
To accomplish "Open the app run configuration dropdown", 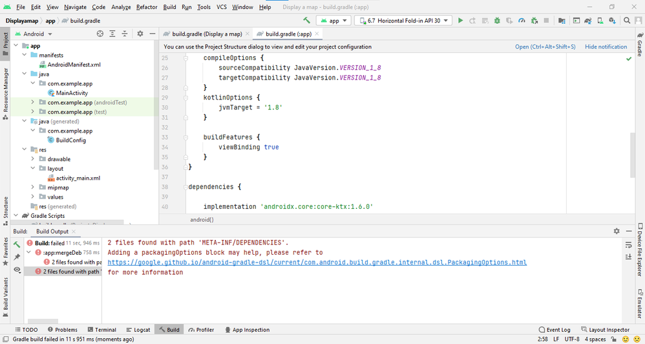I will [333, 21].
